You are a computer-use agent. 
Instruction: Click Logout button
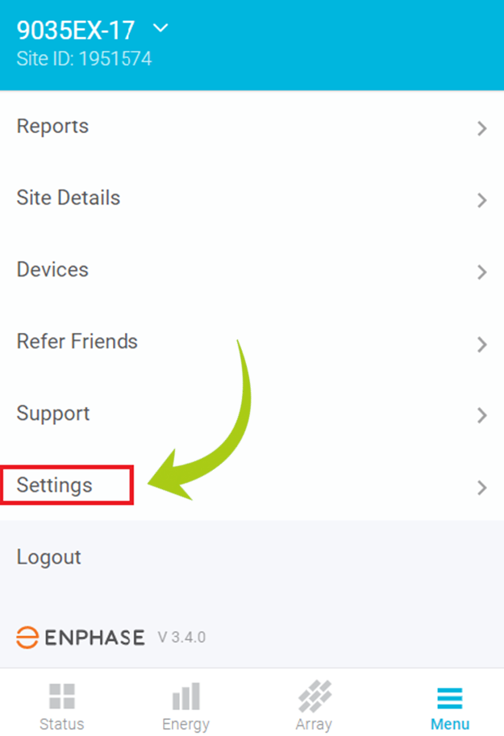tap(48, 557)
